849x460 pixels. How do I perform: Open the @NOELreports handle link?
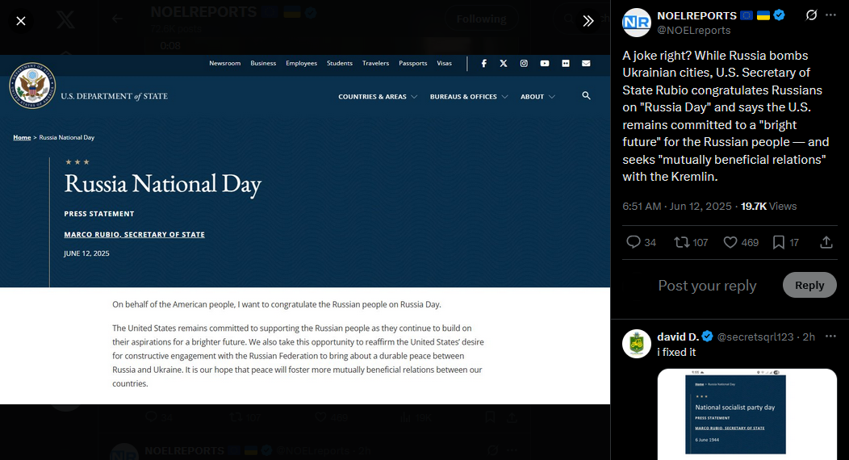click(x=693, y=31)
